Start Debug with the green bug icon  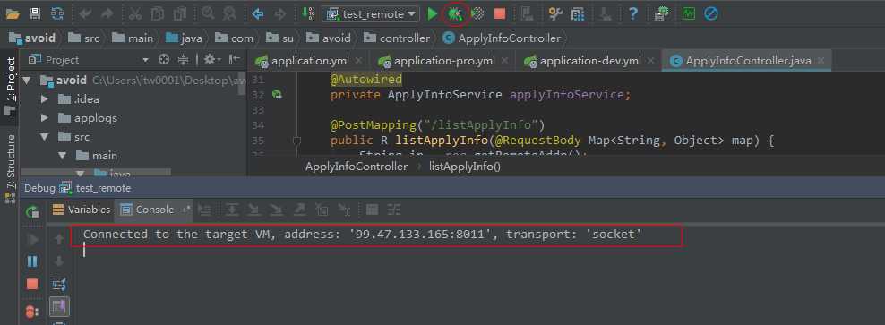455,13
